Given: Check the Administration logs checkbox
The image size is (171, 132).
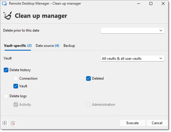Looking at the screenshot, I should point(88,105).
